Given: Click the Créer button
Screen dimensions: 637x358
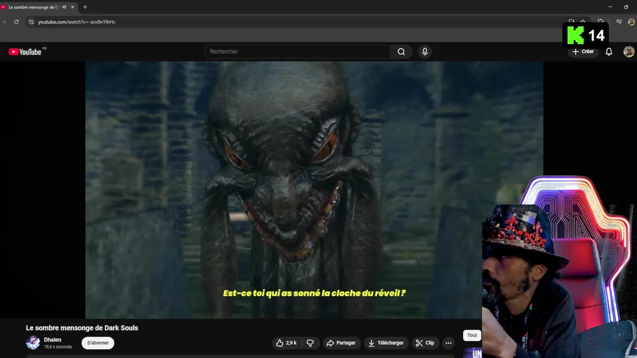Looking at the screenshot, I should coord(583,52).
